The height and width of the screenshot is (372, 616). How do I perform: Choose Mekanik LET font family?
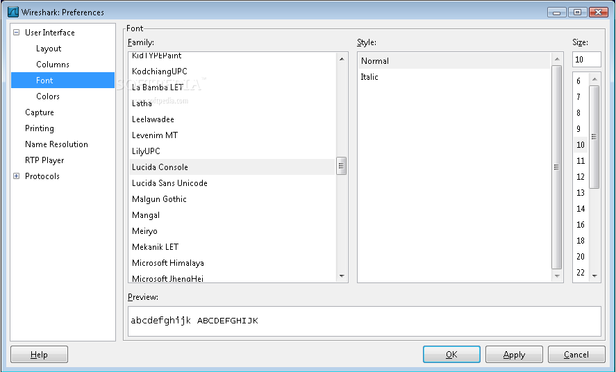[232, 247]
